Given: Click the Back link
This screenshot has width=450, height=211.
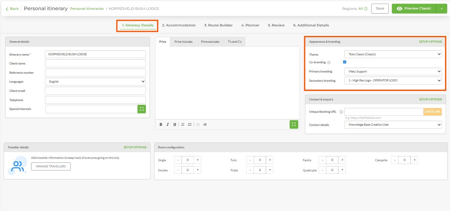Looking at the screenshot, I should click(x=12, y=9).
